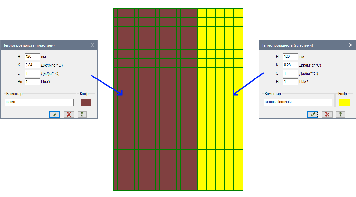Click the K field showing 0.28
This screenshot has height=197, width=356.
290,65
